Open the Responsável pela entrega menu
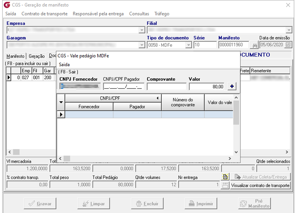 [x=98, y=14]
